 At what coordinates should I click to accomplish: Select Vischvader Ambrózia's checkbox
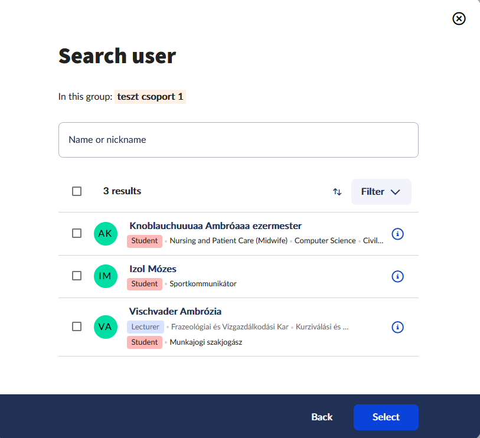(x=77, y=326)
